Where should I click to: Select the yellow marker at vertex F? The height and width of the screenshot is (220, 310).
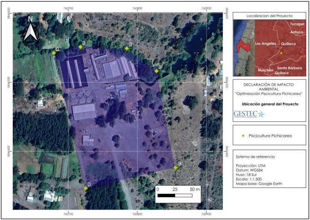pyautogui.click(x=80, y=47)
